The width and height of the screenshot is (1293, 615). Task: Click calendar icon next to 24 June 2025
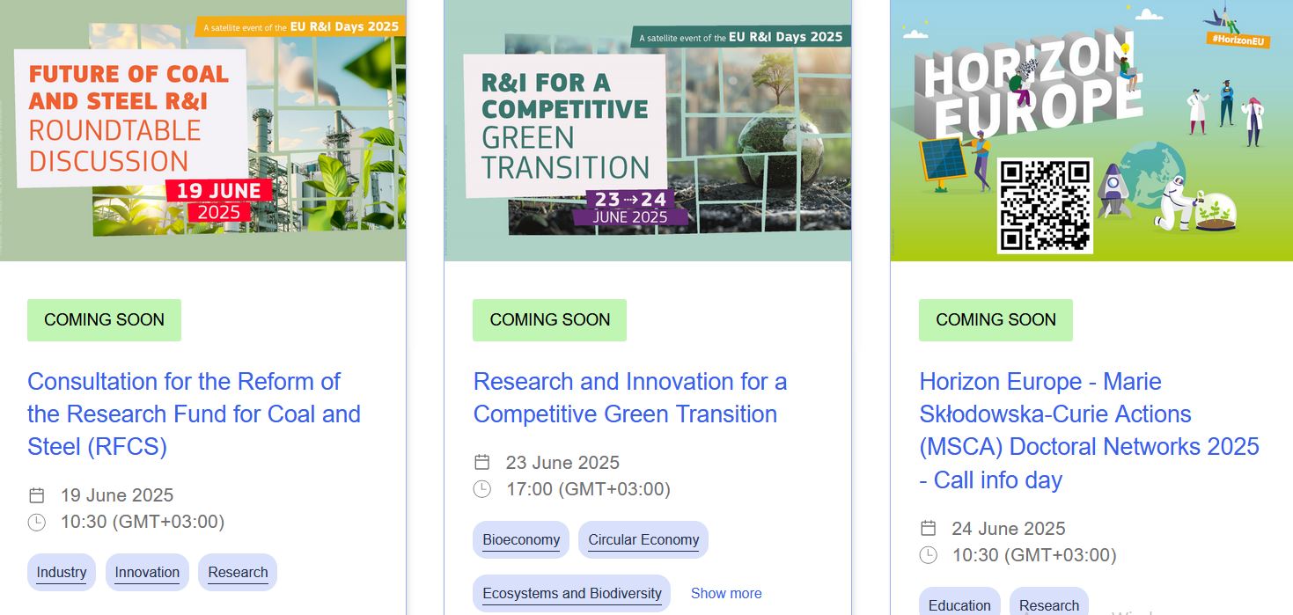click(928, 529)
